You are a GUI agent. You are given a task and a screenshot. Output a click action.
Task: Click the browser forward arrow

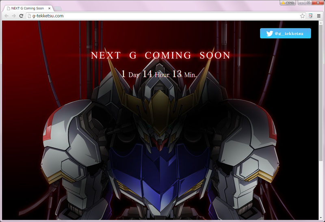(14, 16)
